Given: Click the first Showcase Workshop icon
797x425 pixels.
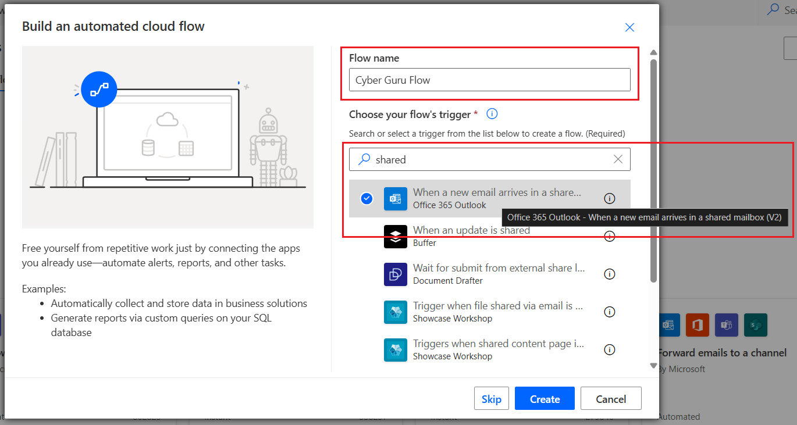Looking at the screenshot, I should coord(396,312).
